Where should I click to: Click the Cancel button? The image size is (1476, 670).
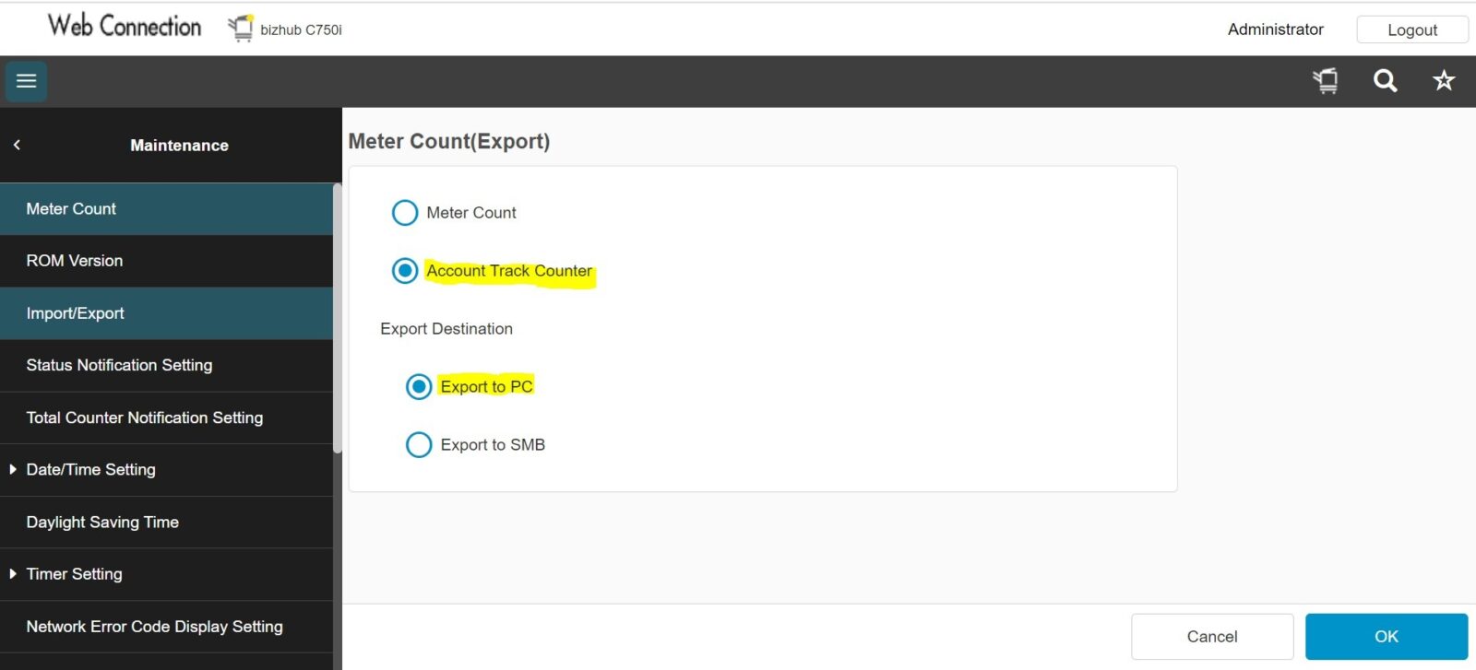click(x=1211, y=637)
